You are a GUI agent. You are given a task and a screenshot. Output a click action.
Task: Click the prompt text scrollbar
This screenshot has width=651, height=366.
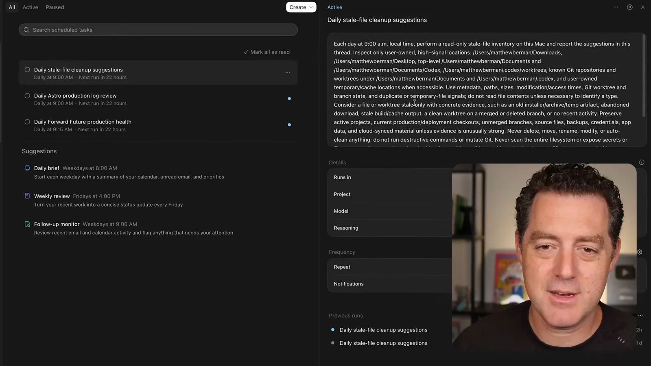click(644, 75)
